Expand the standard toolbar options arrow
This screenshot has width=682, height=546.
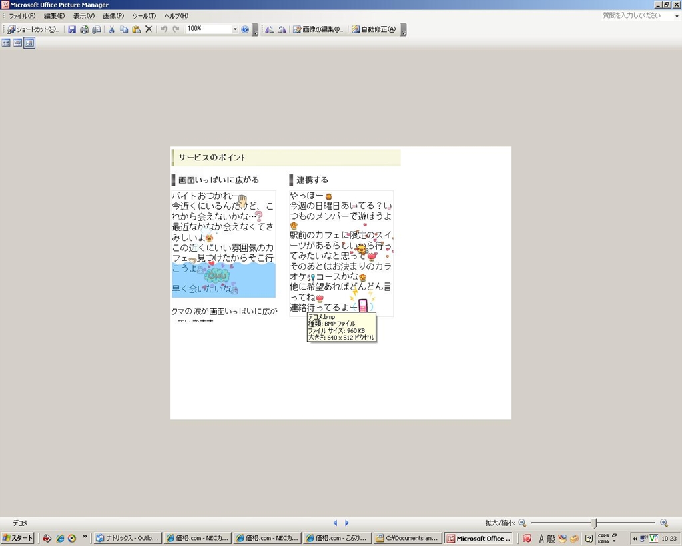pyautogui.click(x=255, y=29)
